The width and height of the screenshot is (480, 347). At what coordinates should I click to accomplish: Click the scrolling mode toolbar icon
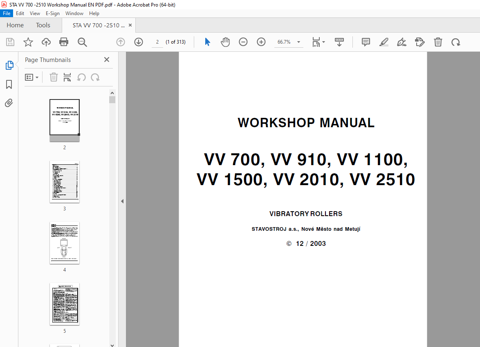(x=339, y=42)
